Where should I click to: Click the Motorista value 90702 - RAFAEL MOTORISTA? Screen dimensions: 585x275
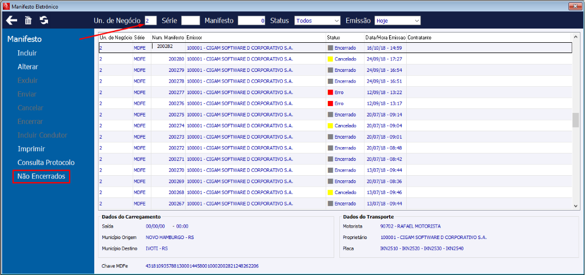410,226
